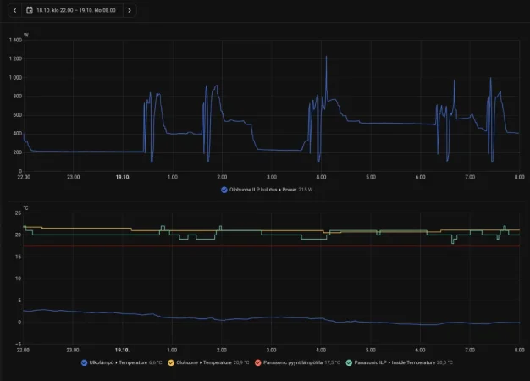
Task: Click the 25 label on temperature axis
Action: pos(18,213)
